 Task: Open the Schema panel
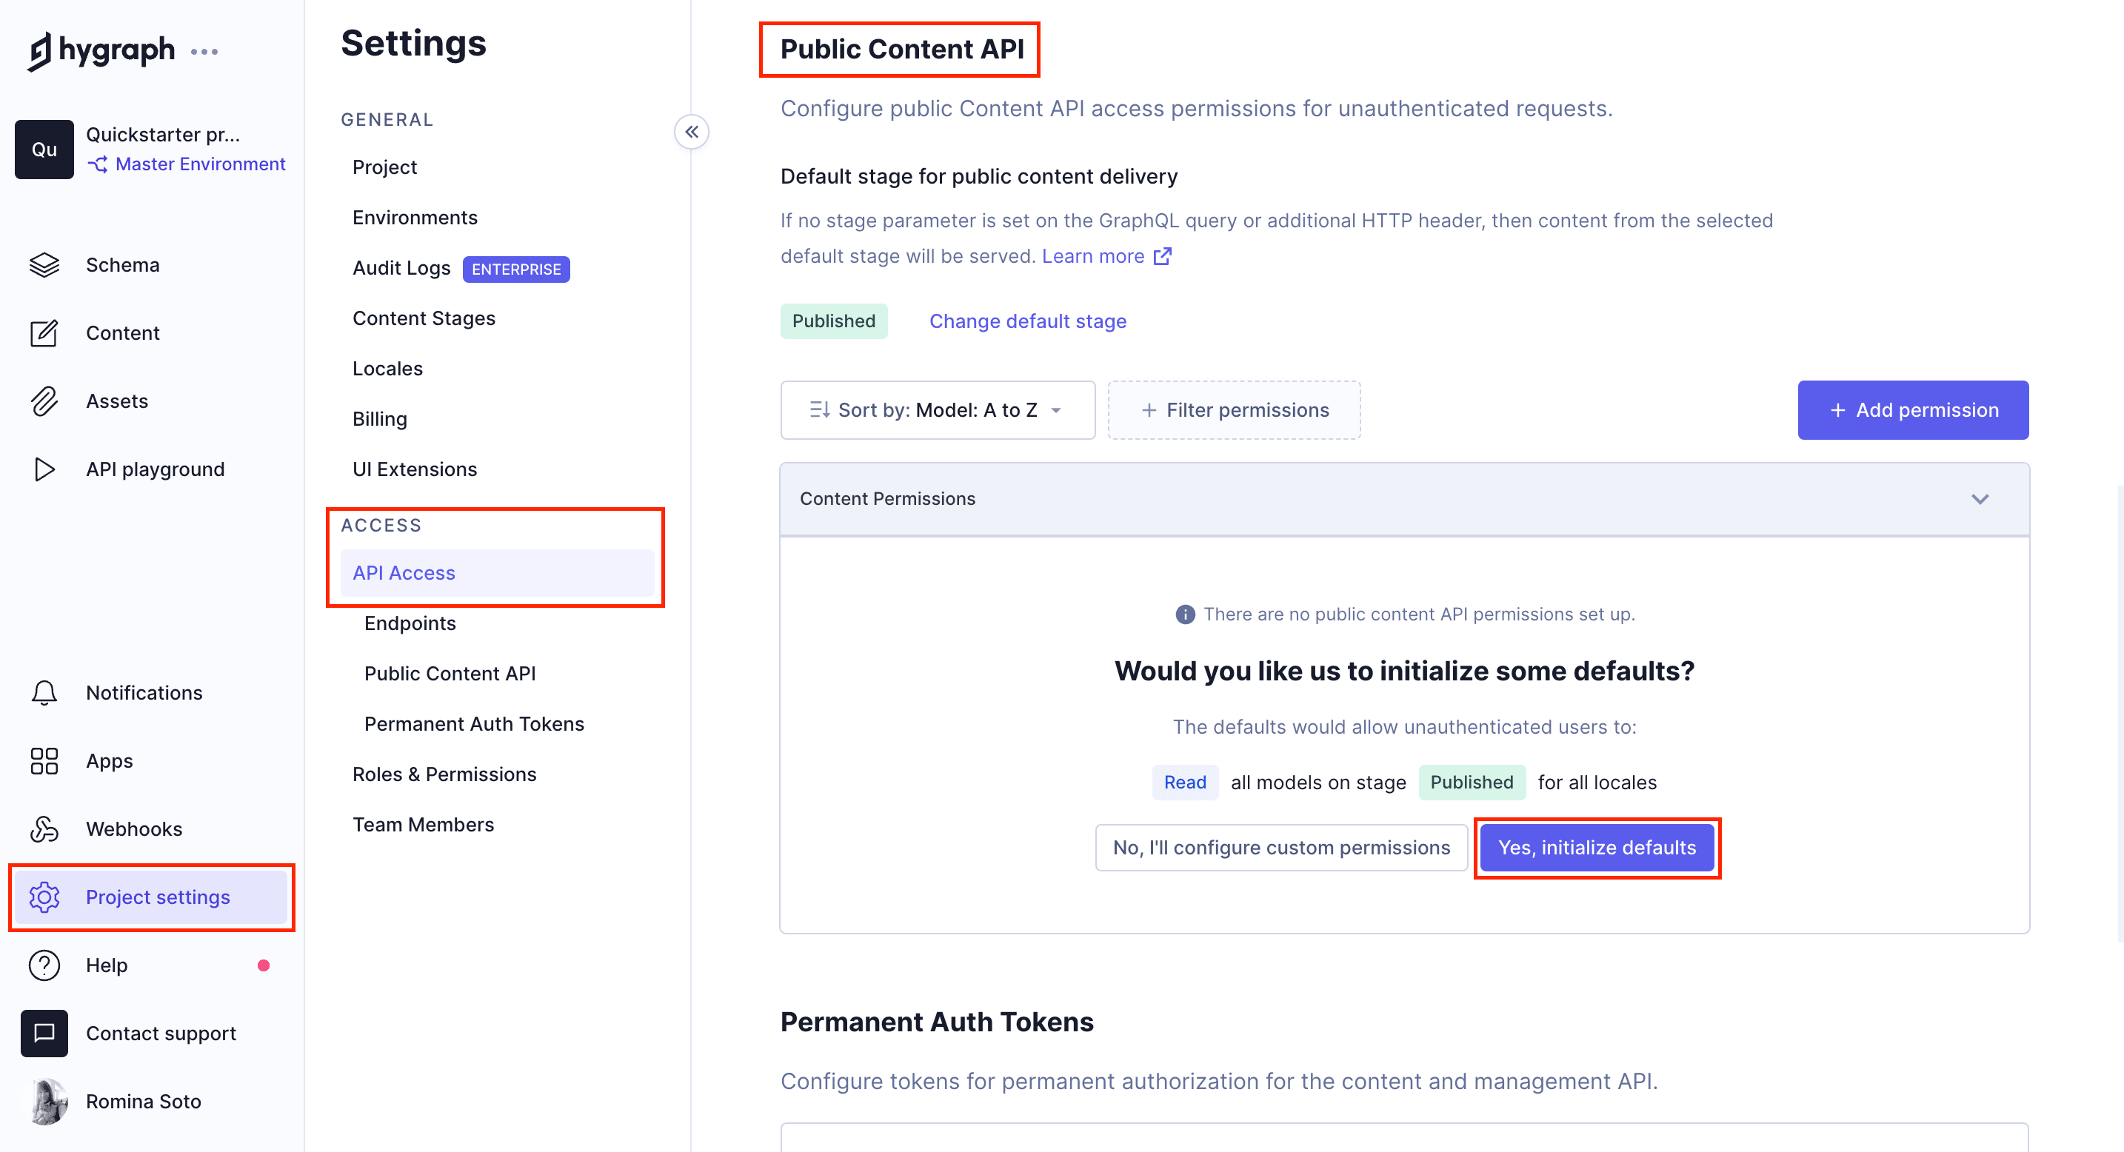click(122, 264)
